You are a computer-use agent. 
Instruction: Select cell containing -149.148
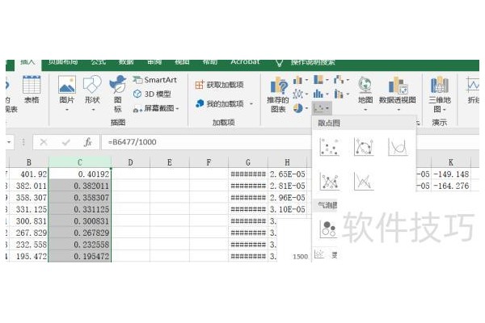click(451, 174)
